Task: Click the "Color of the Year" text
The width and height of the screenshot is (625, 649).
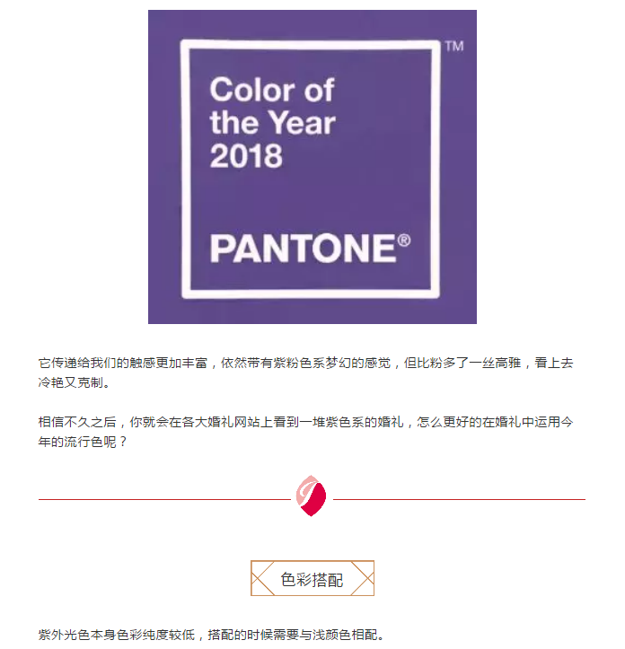Action: point(272,107)
